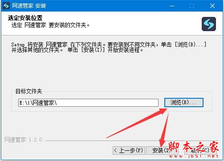
Task: Click the 网速管家 icon in the title bar
Action: point(6,6)
